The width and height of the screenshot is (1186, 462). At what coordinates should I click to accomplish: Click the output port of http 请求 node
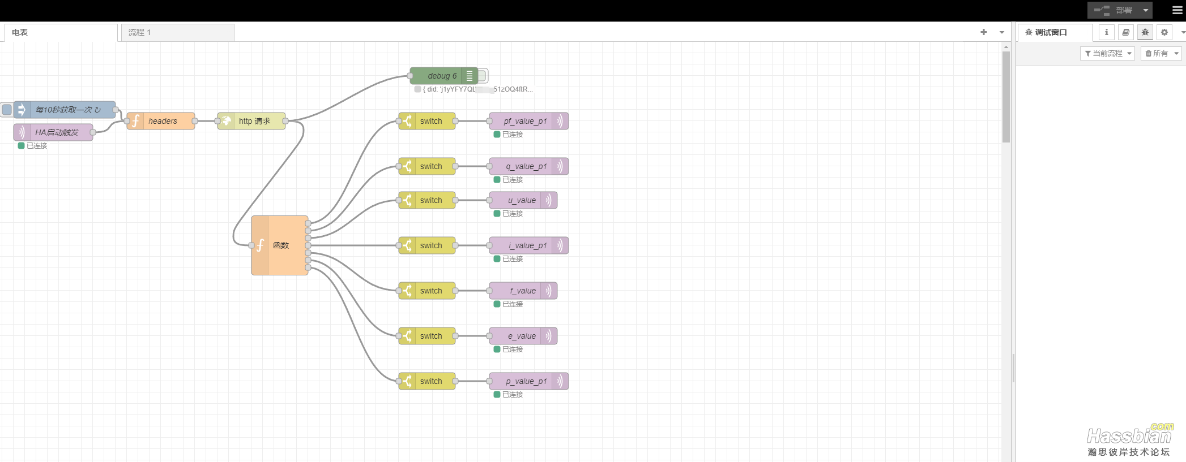(x=285, y=121)
